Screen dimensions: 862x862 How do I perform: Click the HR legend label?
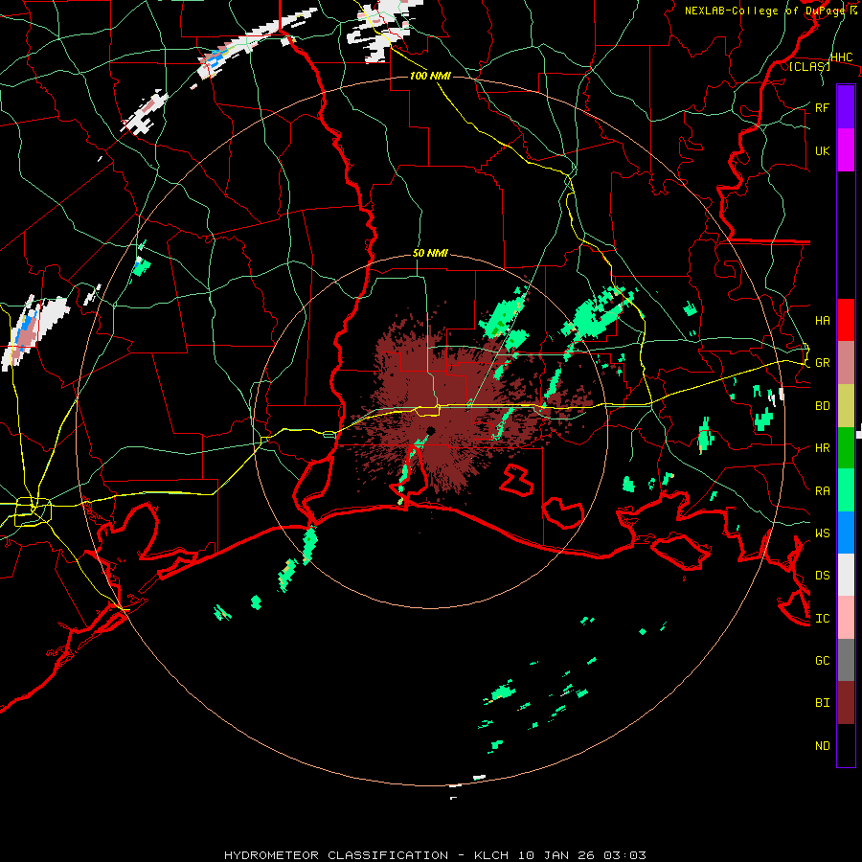coord(822,448)
